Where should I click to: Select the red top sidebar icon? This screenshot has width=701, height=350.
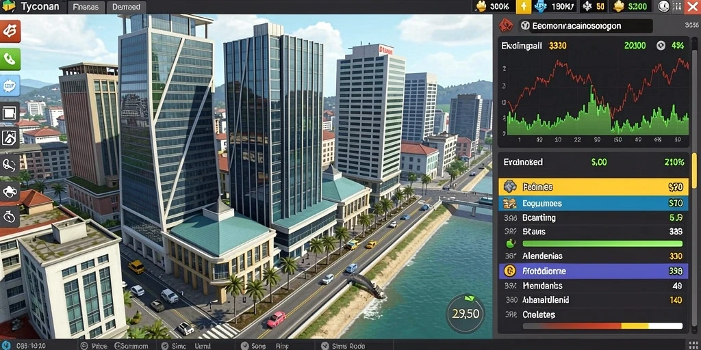pyautogui.click(x=10, y=30)
